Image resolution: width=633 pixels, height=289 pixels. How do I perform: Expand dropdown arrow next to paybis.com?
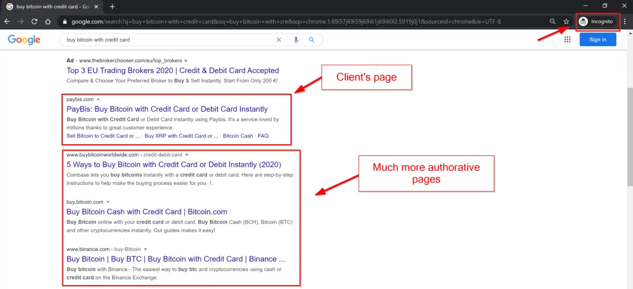click(x=98, y=99)
